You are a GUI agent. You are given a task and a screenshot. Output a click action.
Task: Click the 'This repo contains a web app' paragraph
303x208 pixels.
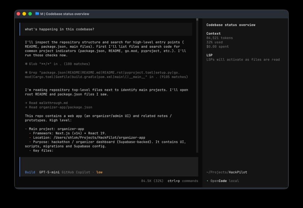(x=98, y=118)
